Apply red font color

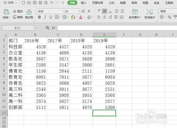coord(81,17)
